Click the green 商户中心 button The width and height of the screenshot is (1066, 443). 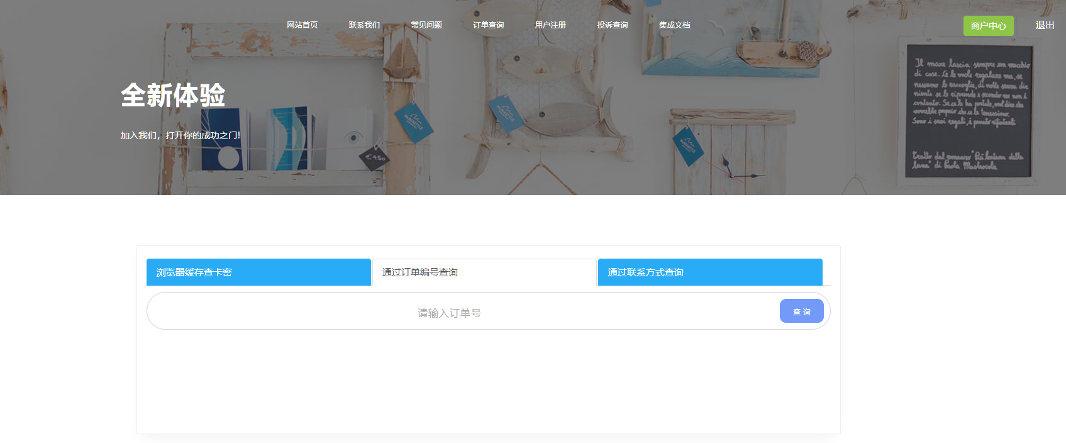coord(988,26)
